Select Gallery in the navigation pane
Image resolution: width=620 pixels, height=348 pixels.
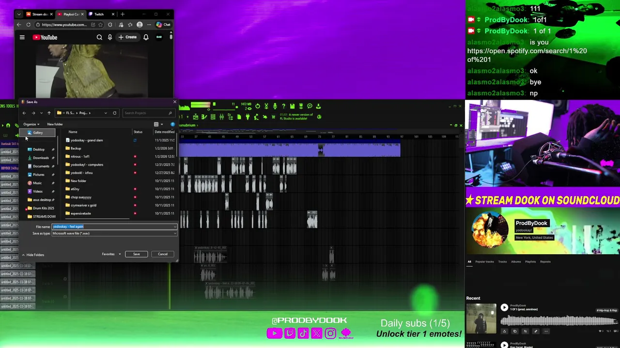[x=38, y=132]
